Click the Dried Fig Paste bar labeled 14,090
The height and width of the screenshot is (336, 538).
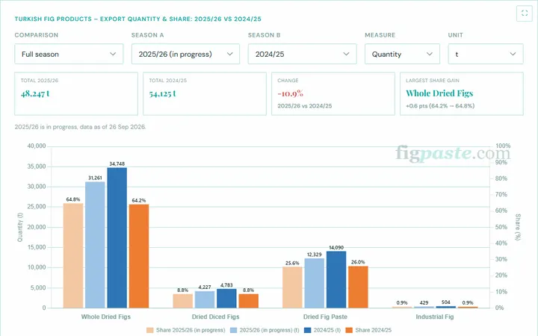[336, 279]
